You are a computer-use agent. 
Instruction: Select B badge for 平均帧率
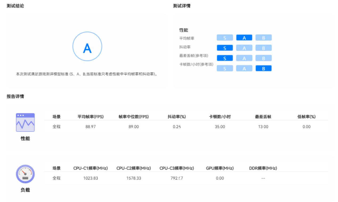pyautogui.click(x=263, y=38)
